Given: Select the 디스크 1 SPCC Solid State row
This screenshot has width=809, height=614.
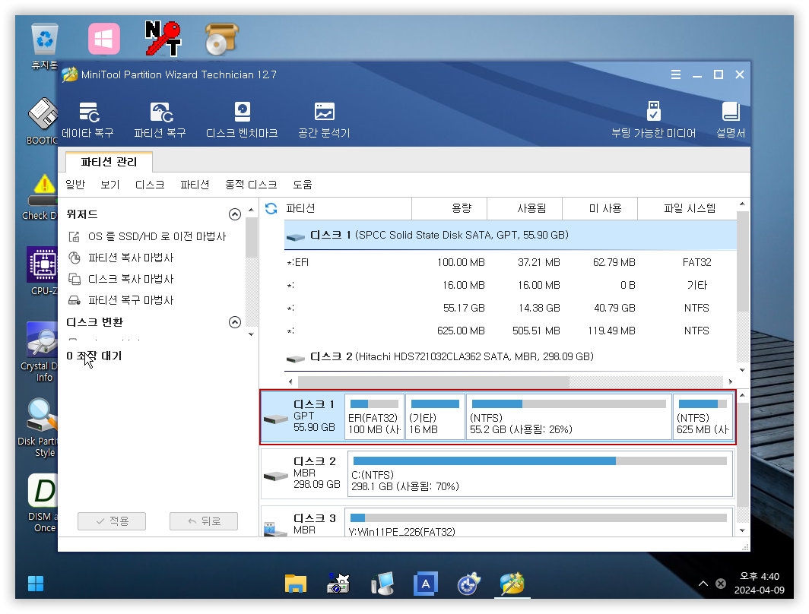Looking at the screenshot, I should click(x=510, y=235).
